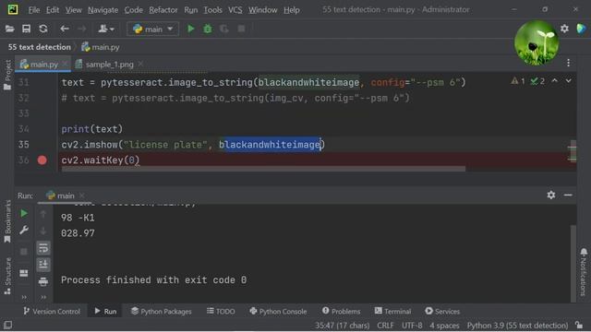591x332 pixels.
Task: Click the colorful plugin icon top-right
Action: coord(581,29)
